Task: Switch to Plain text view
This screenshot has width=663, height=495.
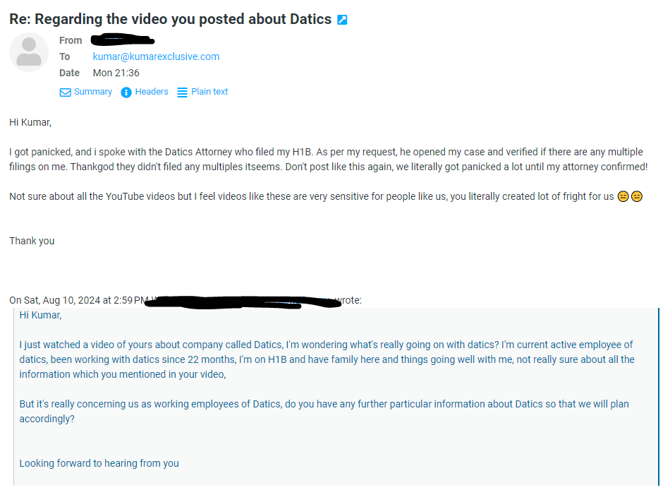Action: 209,92
